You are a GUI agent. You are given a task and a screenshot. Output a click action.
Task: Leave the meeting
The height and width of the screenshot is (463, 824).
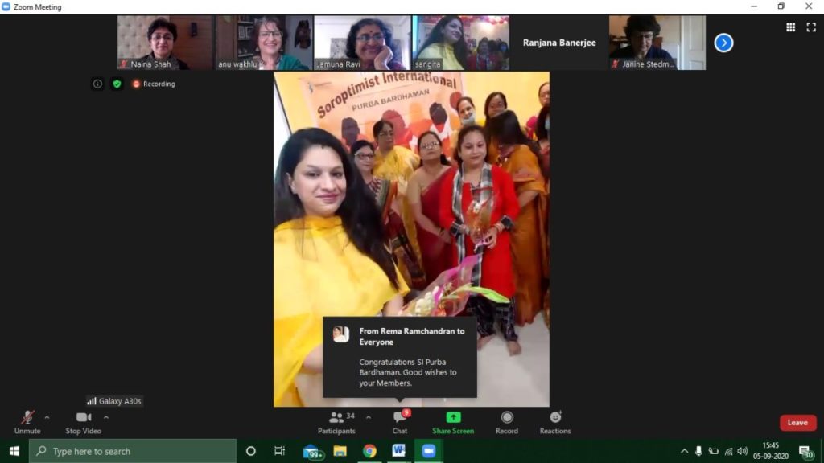point(797,423)
